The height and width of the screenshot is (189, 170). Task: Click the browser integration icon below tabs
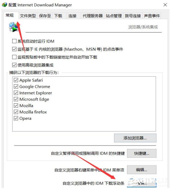(13, 27)
